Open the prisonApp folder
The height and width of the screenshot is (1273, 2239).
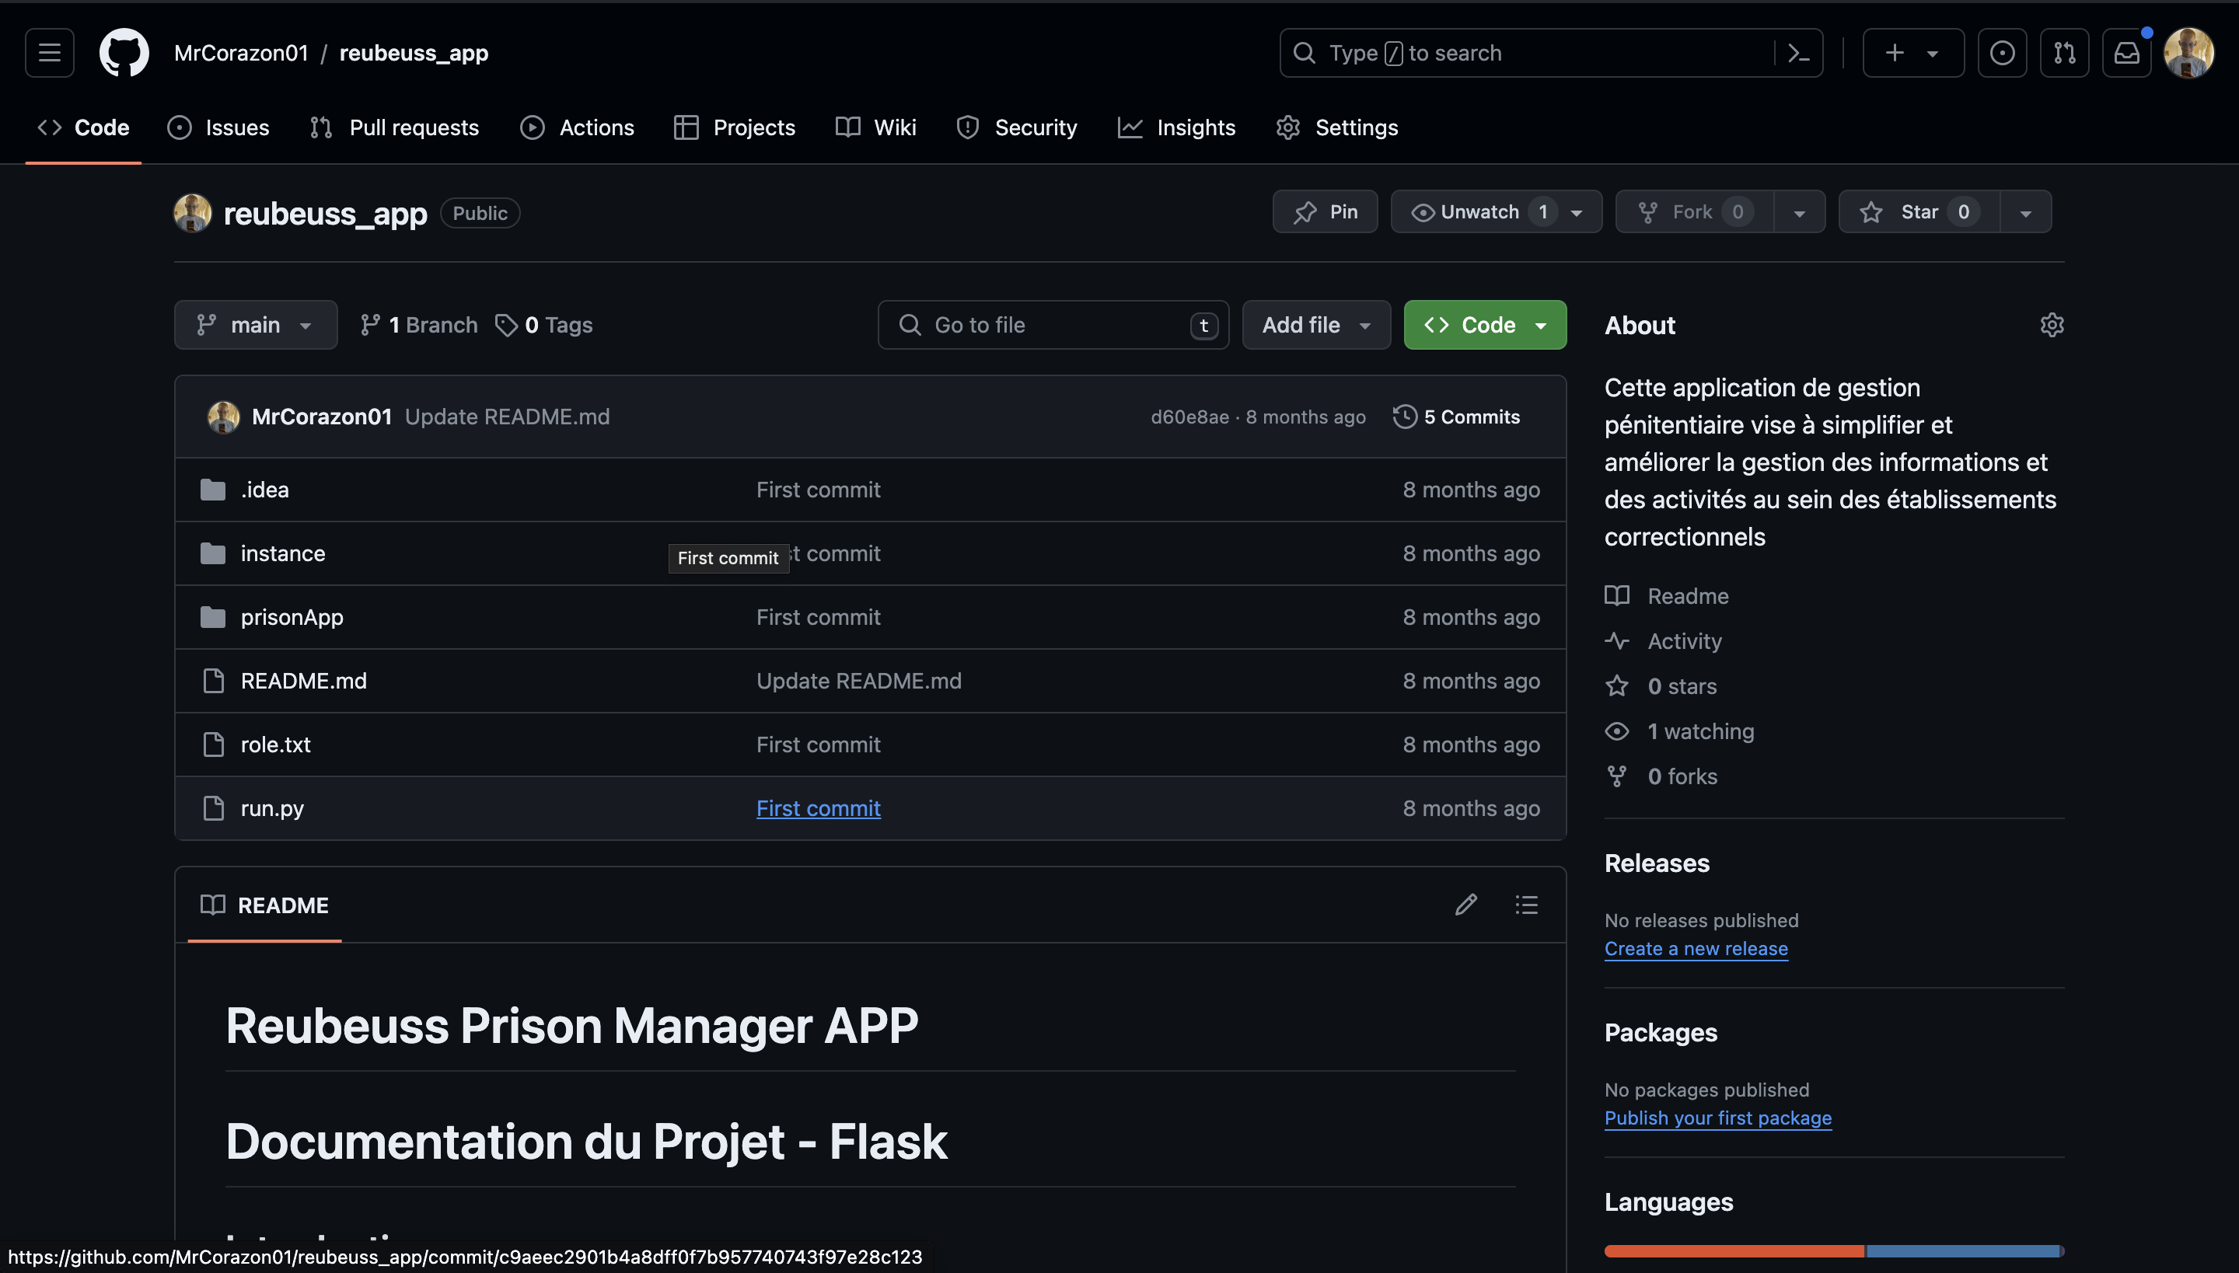tap(292, 617)
